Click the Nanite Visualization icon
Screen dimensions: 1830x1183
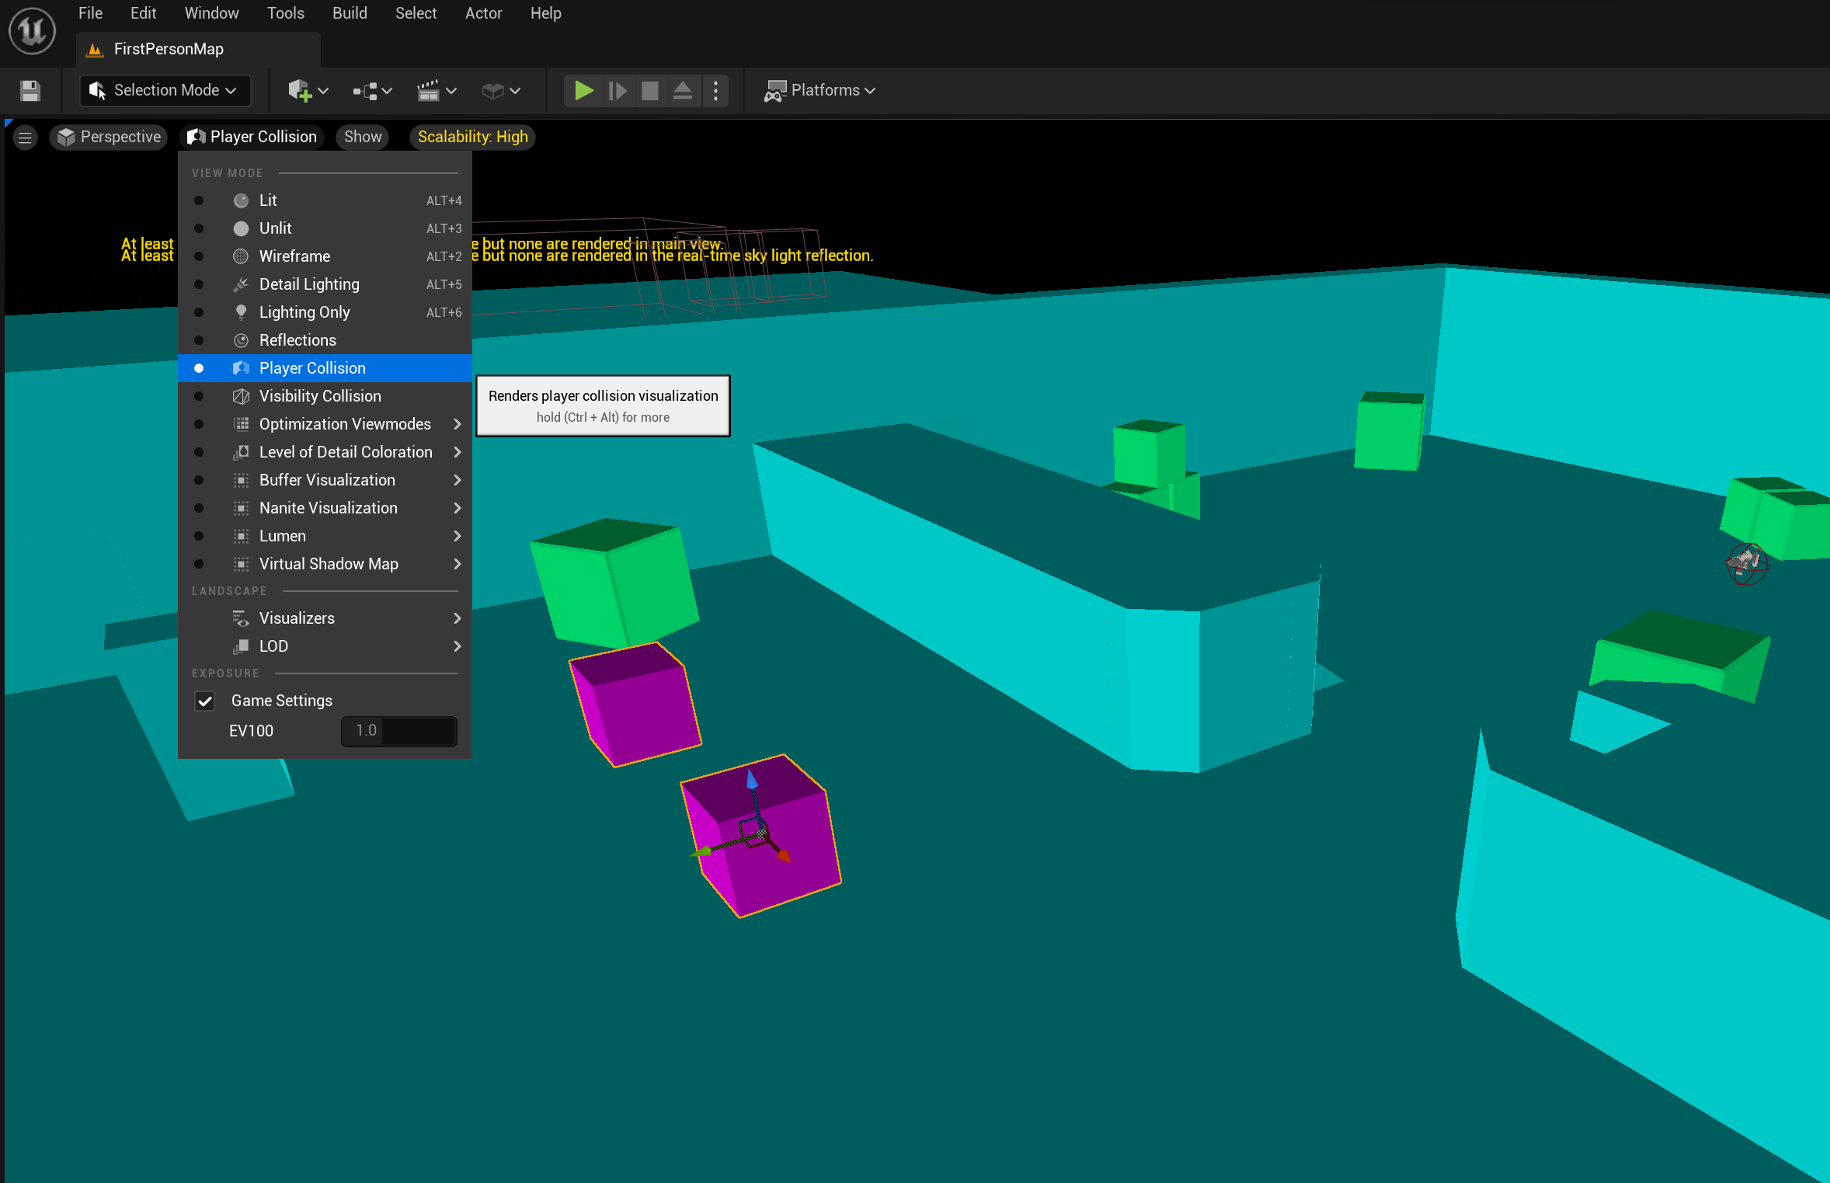pos(242,508)
